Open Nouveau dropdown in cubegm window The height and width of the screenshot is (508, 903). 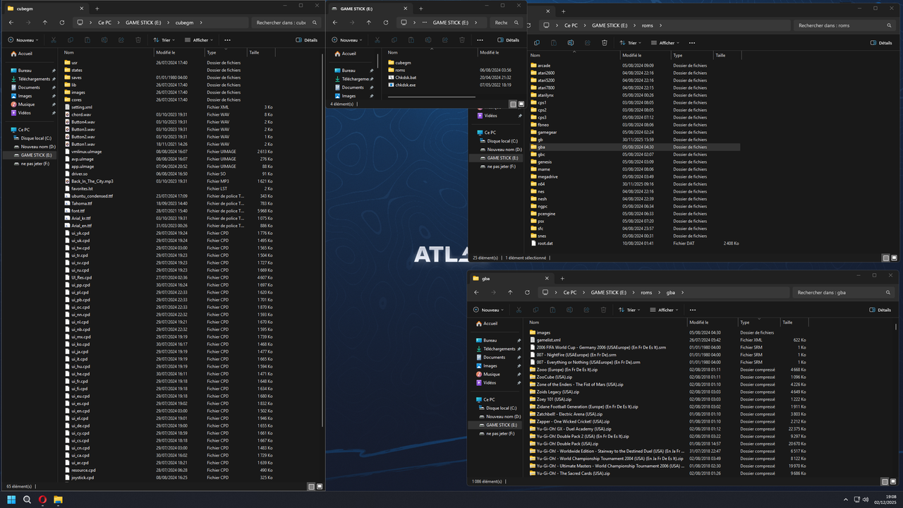click(x=24, y=40)
